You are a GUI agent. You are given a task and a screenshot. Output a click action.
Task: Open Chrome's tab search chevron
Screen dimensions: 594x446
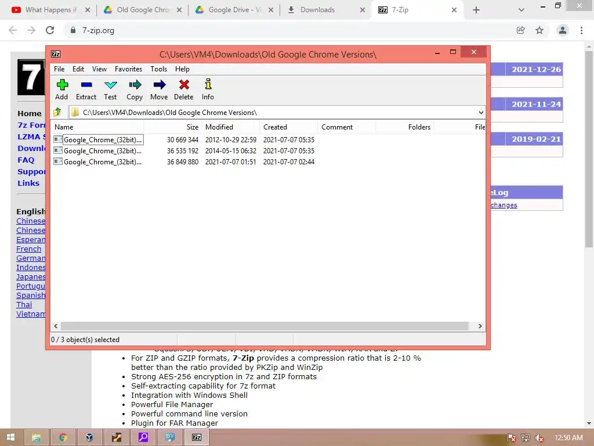click(521, 10)
